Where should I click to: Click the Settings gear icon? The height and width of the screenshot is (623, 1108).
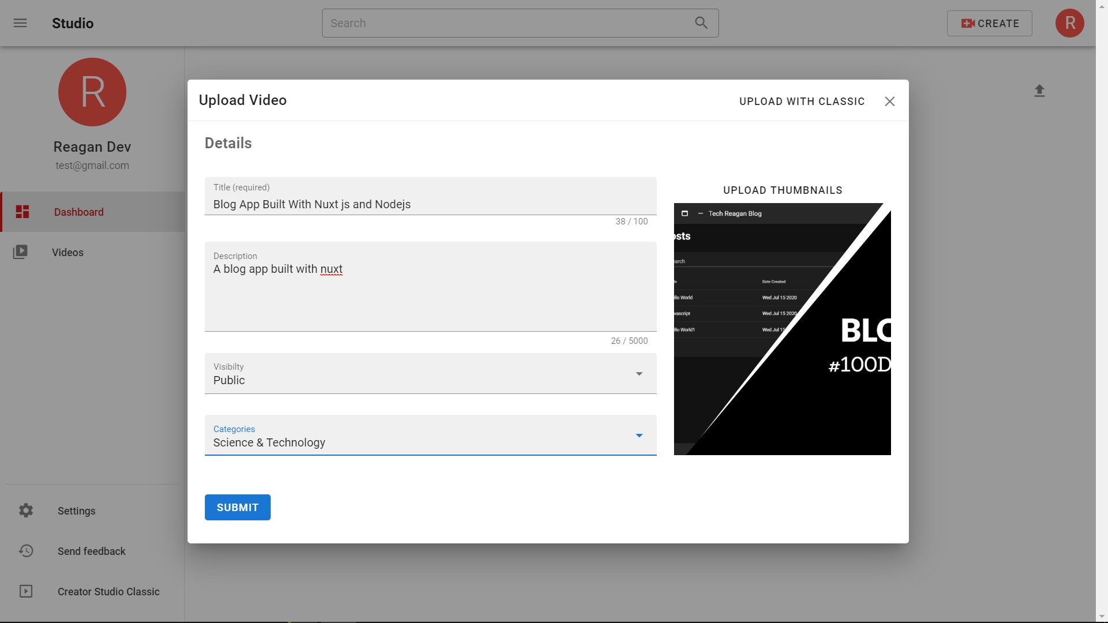(x=26, y=511)
